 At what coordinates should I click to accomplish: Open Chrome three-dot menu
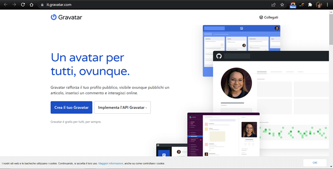click(x=327, y=5)
